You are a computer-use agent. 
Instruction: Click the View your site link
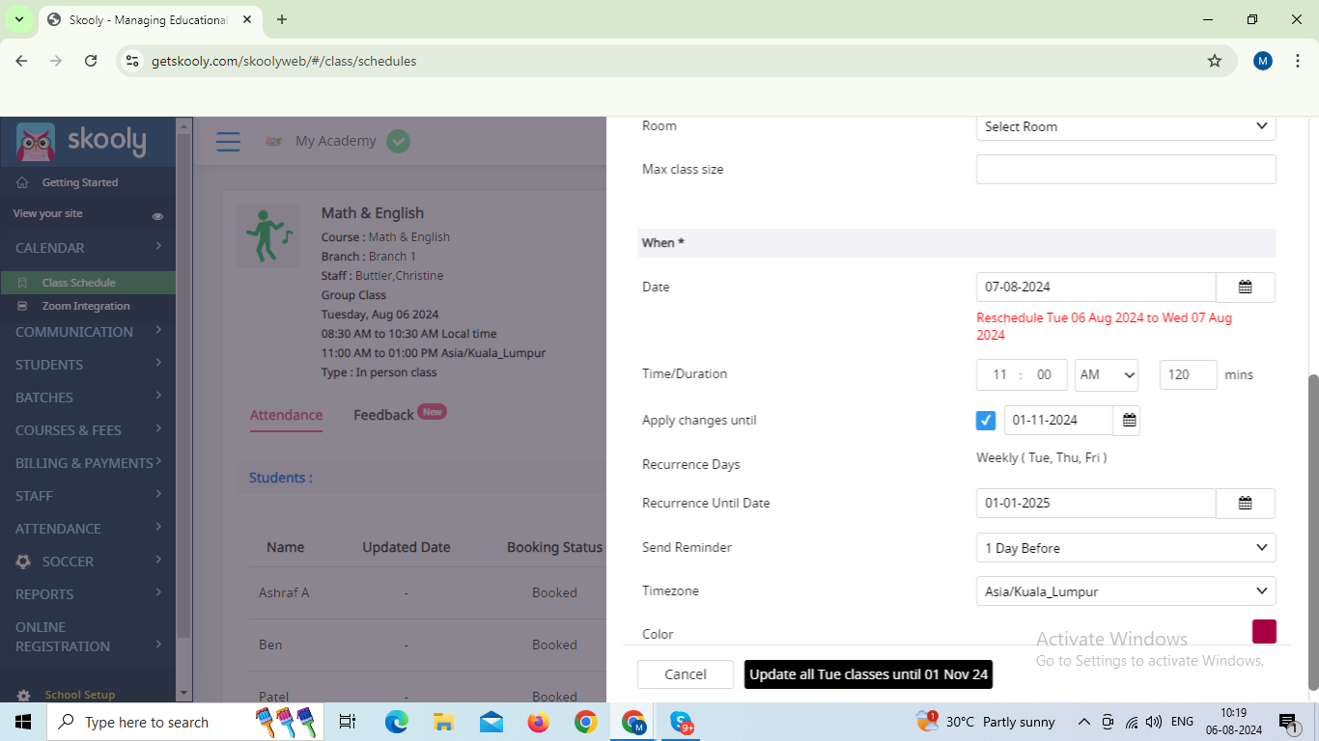[x=47, y=213]
